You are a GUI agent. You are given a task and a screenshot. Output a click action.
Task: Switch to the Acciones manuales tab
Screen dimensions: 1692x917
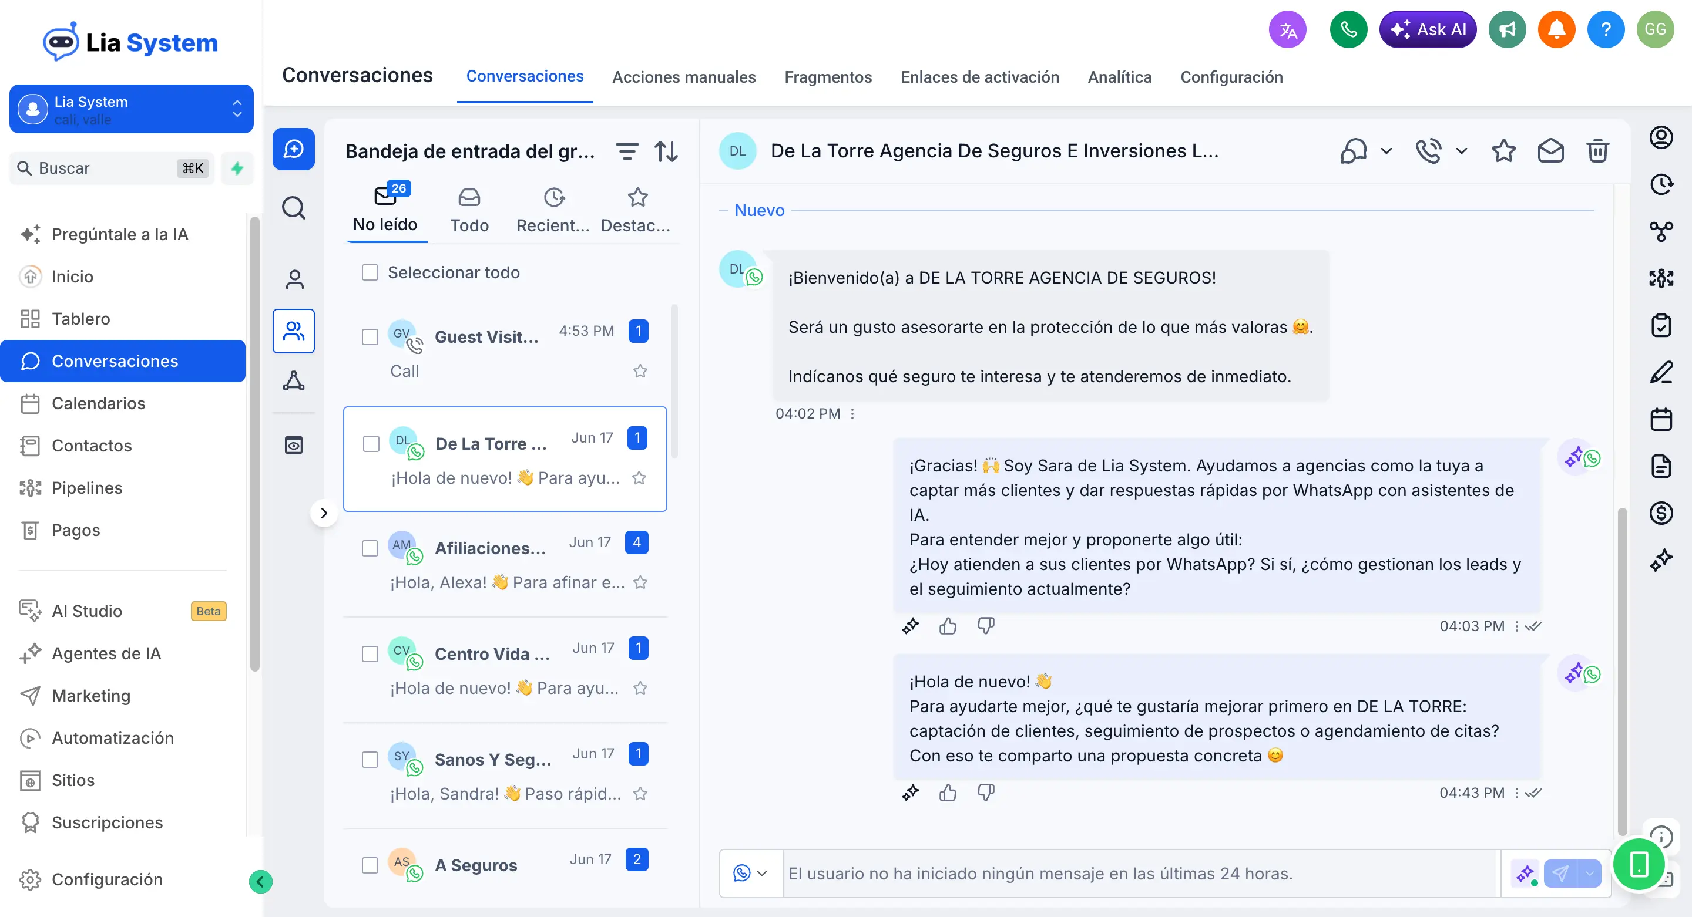coord(684,77)
